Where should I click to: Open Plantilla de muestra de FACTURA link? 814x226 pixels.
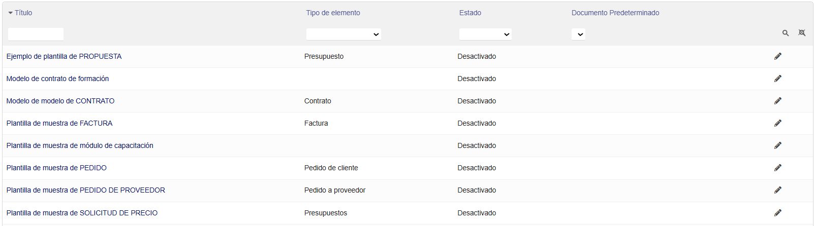tap(59, 123)
